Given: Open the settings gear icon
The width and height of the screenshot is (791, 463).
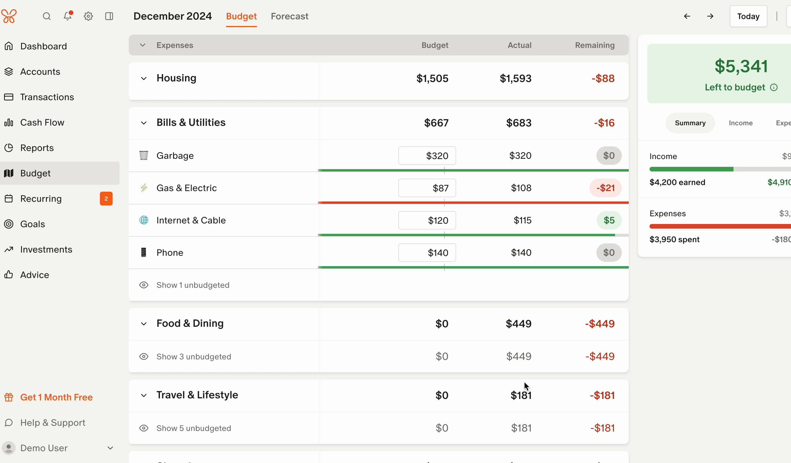Looking at the screenshot, I should pos(88,16).
